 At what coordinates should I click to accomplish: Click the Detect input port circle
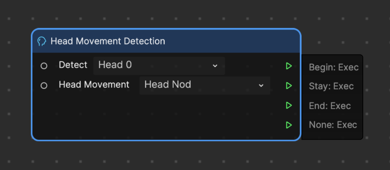tap(44, 66)
